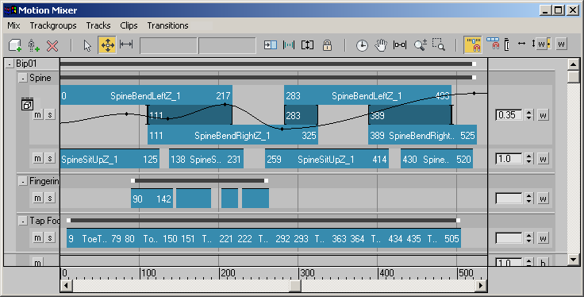Select the SpineSitUpZ_1 clip from 259 to 414
Image resolution: width=584 pixels, height=297 pixels.
pos(327,159)
